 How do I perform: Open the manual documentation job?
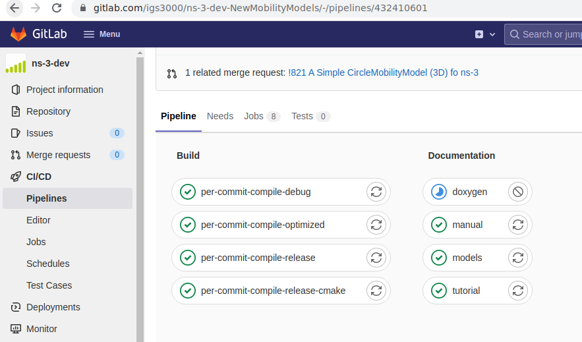467,225
